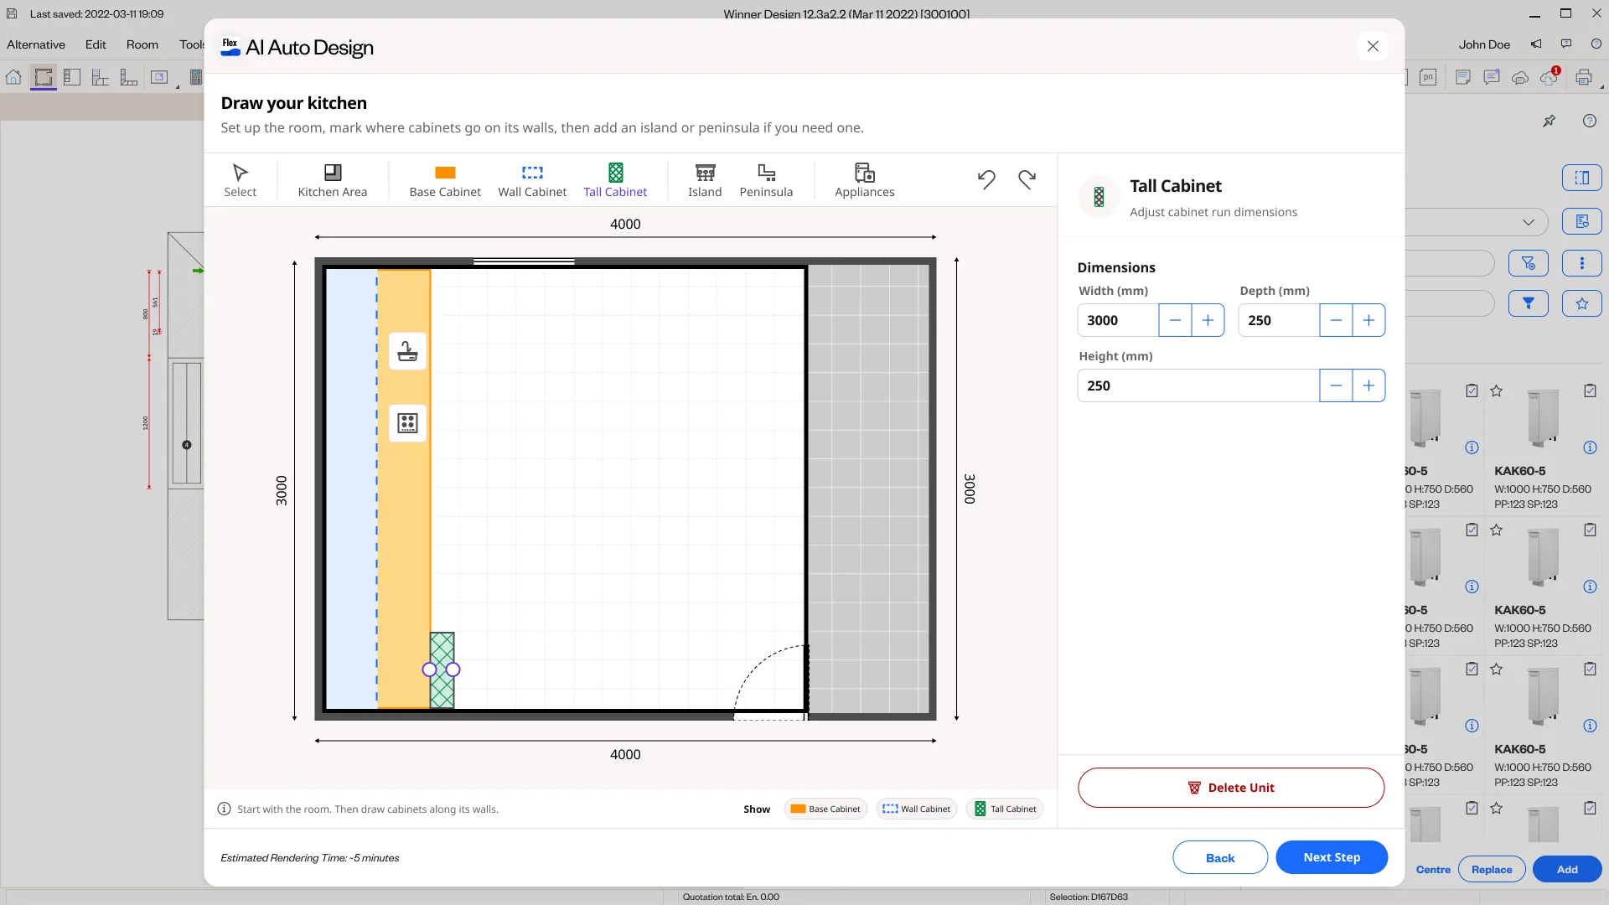Pick the Wall Cabinet tool
1609x905 pixels.
[532, 180]
